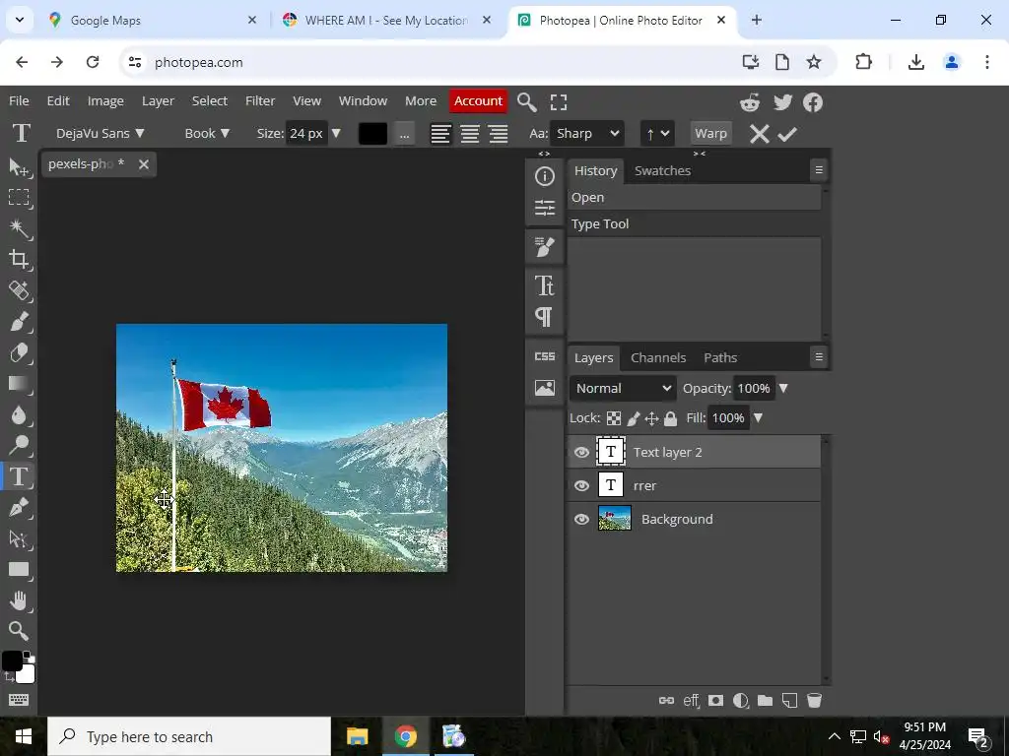This screenshot has width=1009, height=756.
Task: Select the Magic Wand tool
Action: (19, 228)
